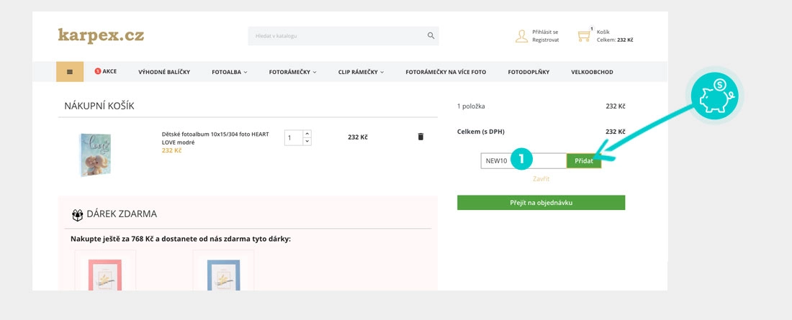Screen dimensions: 792x320
Task: Click the "1 položka" summary text
Action: [x=471, y=106]
